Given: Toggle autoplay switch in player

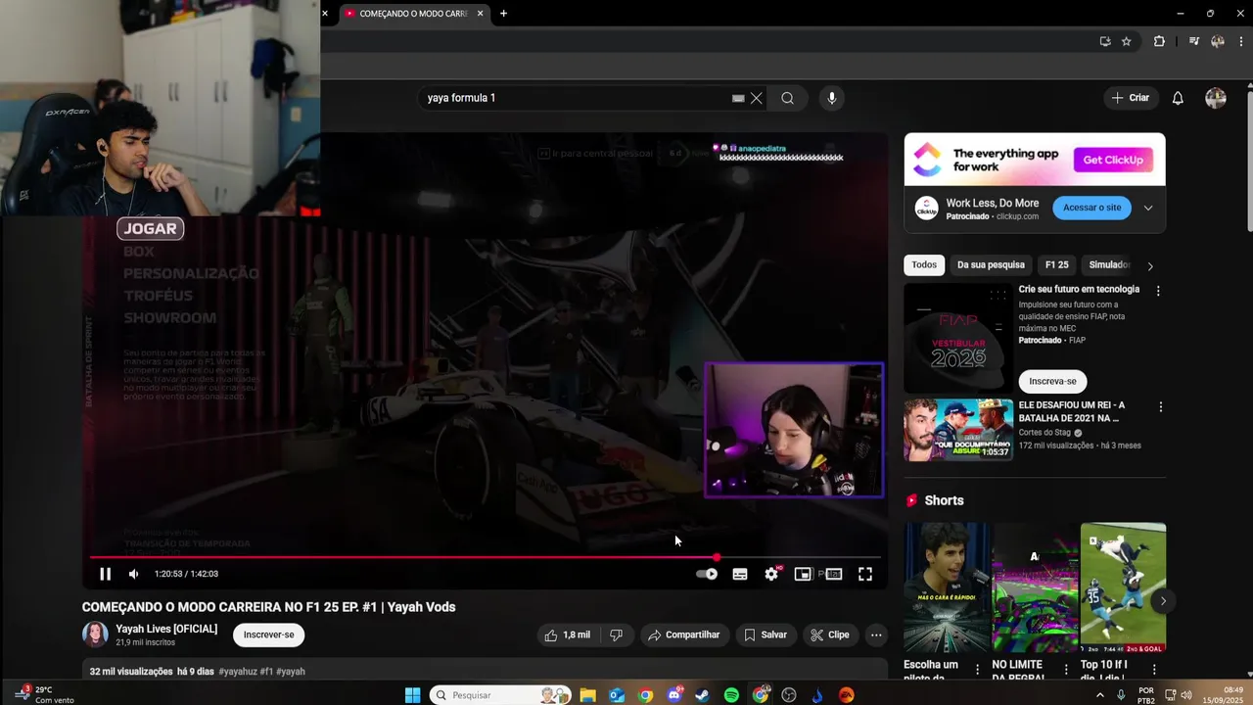Looking at the screenshot, I should (x=707, y=574).
